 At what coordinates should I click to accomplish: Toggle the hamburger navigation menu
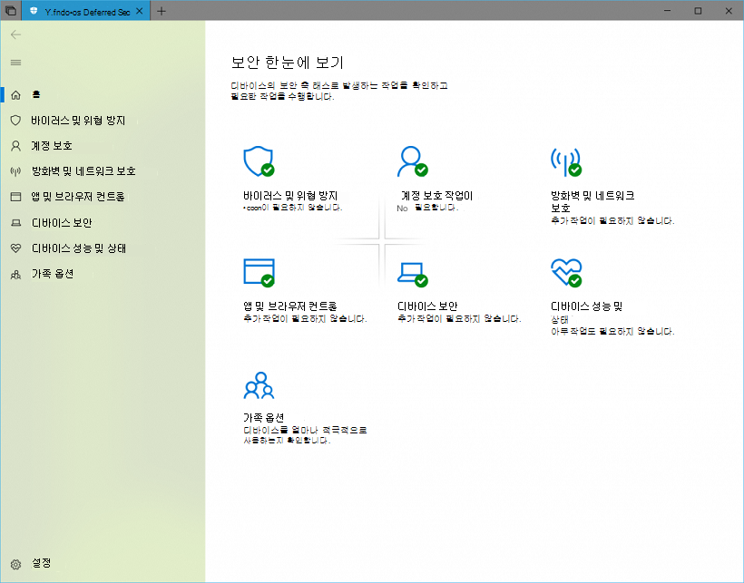(15, 62)
